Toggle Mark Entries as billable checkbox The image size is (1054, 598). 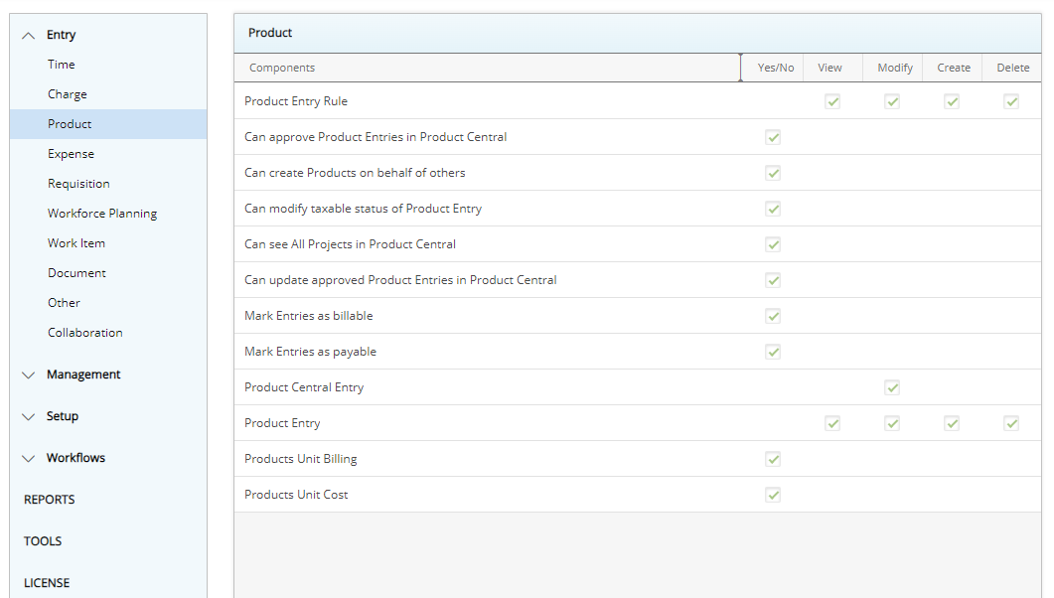[x=773, y=316]
